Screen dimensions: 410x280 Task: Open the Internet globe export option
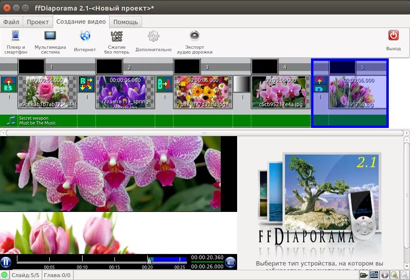(x=85, y=42)
